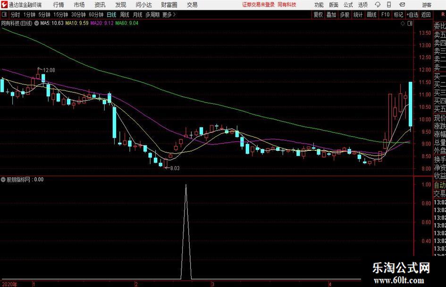
Task: Click the 复权 button
Action: pos(318,15)
